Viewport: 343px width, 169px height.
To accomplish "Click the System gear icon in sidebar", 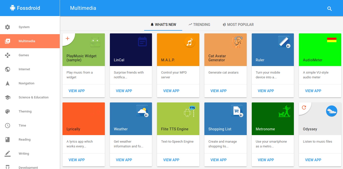I will pos(8,27).
